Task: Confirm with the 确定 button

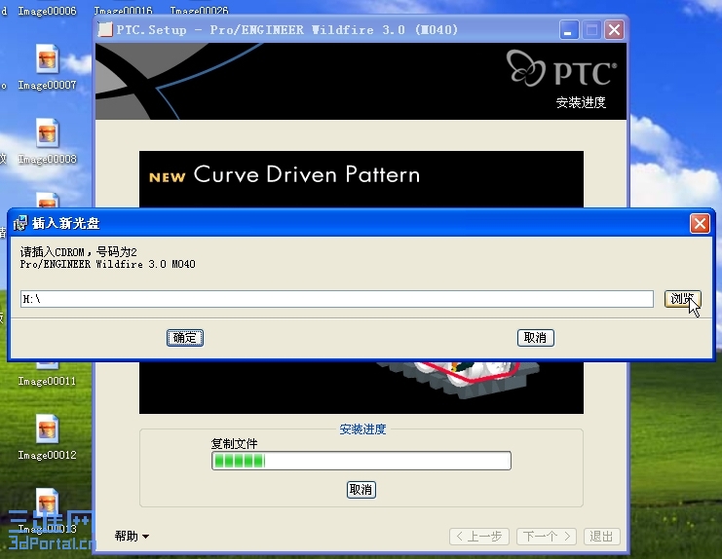Action: coord(185,338)
